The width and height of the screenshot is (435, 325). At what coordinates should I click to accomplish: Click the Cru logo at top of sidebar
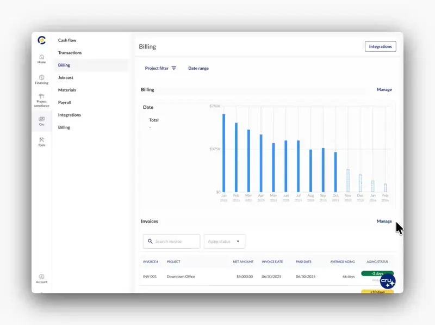pos(42,40)
